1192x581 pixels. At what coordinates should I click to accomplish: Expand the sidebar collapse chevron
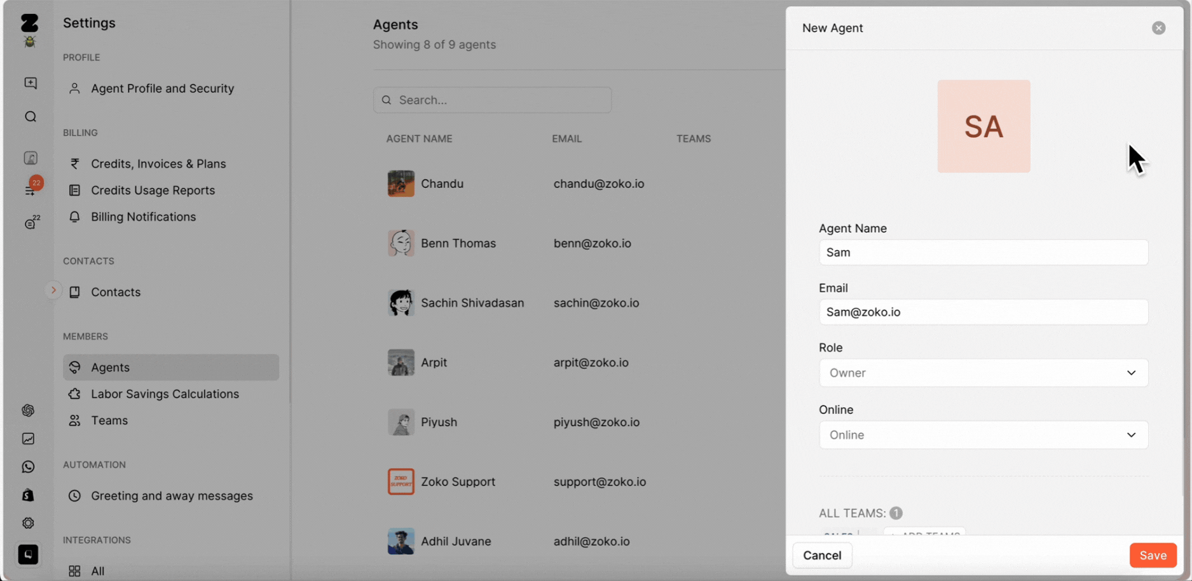coord(53,290)
